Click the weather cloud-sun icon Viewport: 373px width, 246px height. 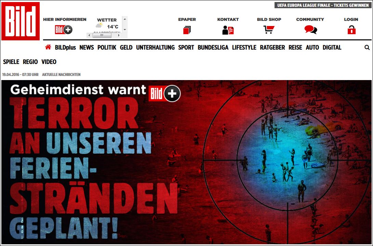coord(99,26)
